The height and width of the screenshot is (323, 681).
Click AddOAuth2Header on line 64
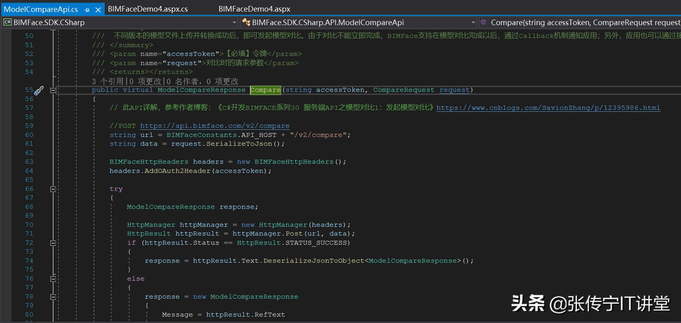[177, 171]
